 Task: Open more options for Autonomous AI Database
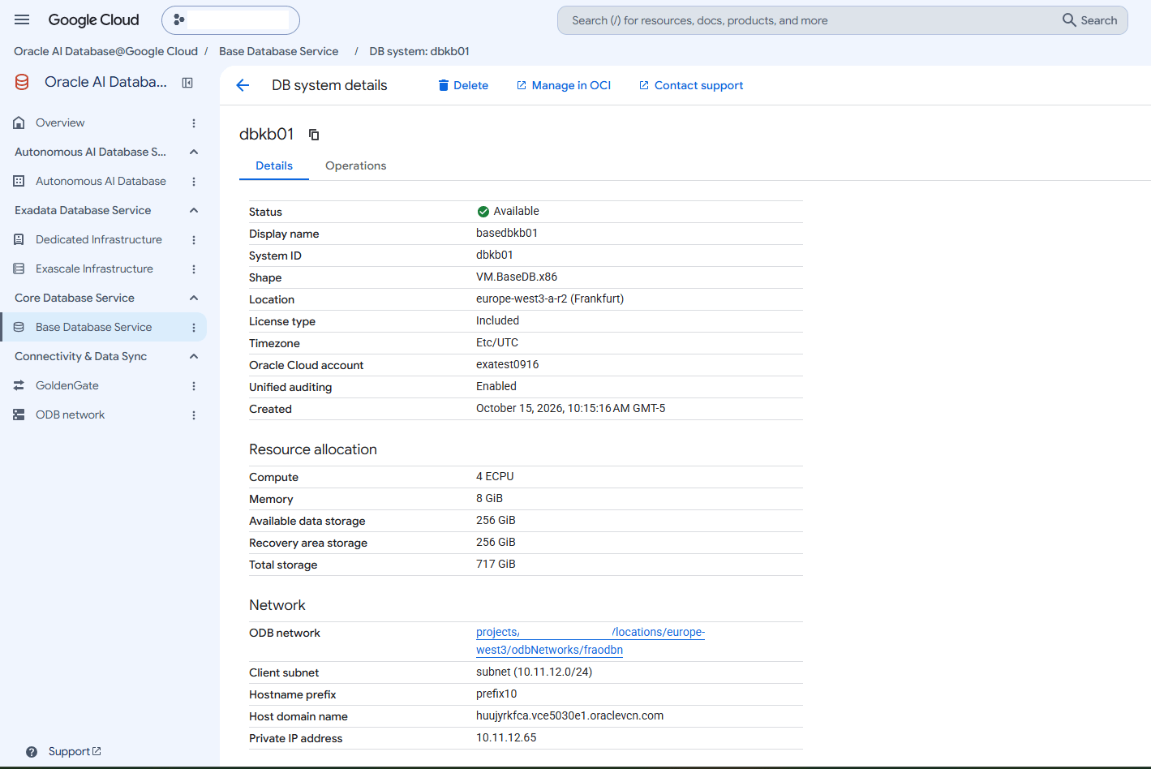tap(194, 182)
